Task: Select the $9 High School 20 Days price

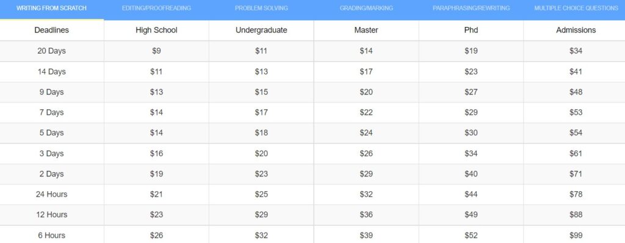Action: point(156,51)
